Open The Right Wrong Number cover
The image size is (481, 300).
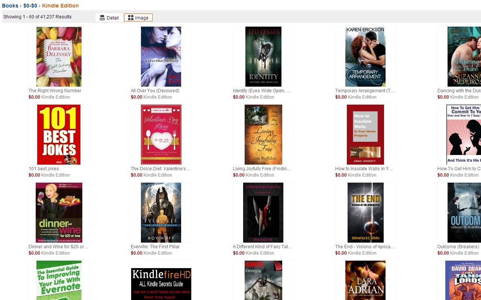tap(59, 57)
